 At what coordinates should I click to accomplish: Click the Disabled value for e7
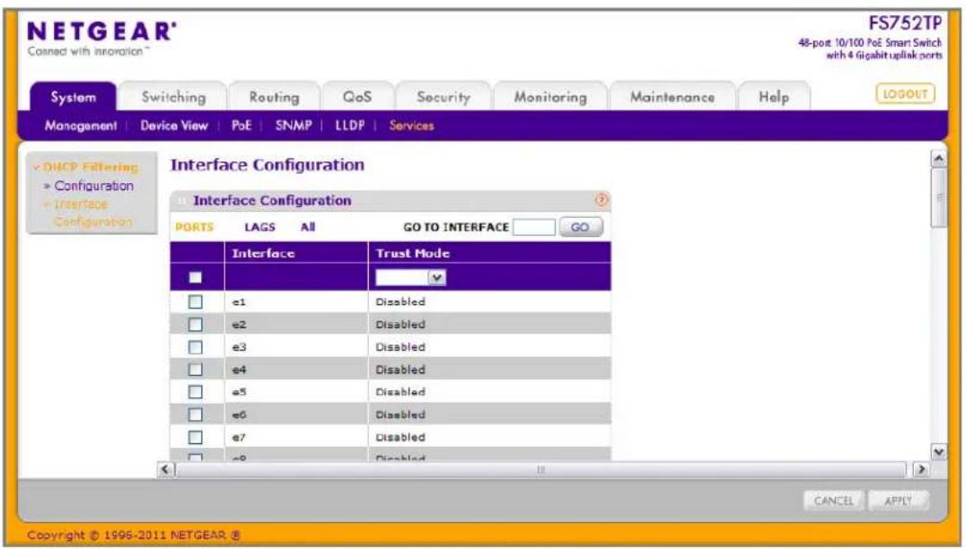[400, 437]
